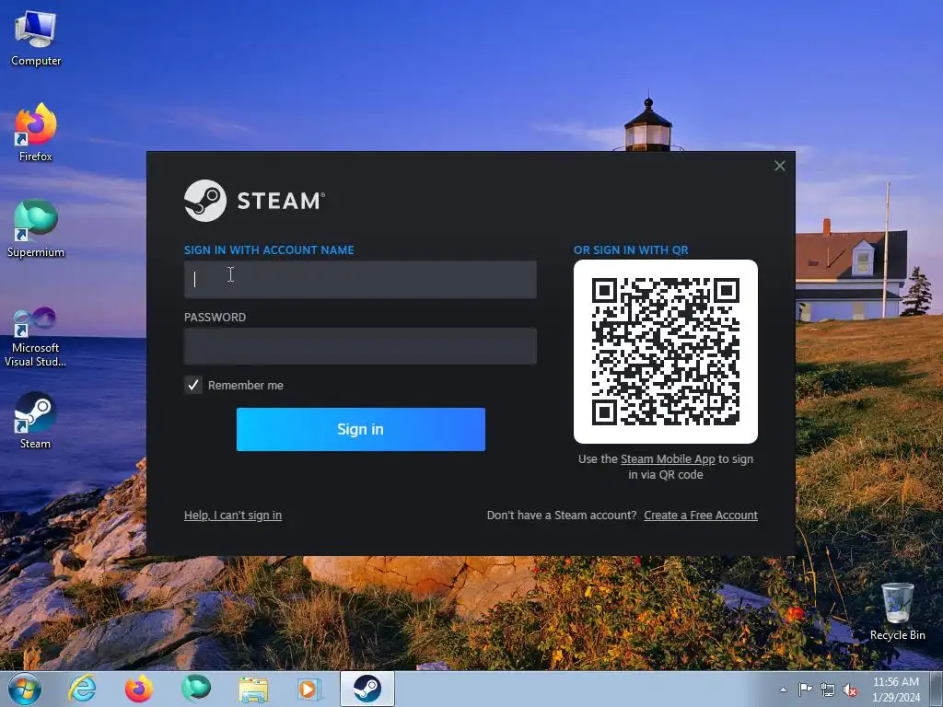This screenshot has width=943, height=707.
Task: Open Windows Media Player from the taskbar
Action: click(309, 689)
